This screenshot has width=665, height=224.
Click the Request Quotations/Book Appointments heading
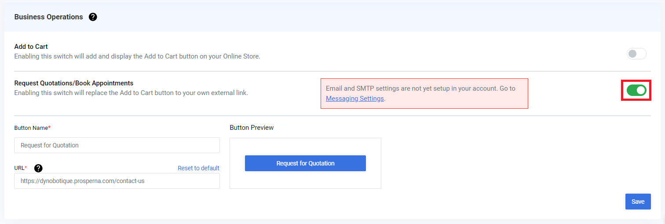74,83
